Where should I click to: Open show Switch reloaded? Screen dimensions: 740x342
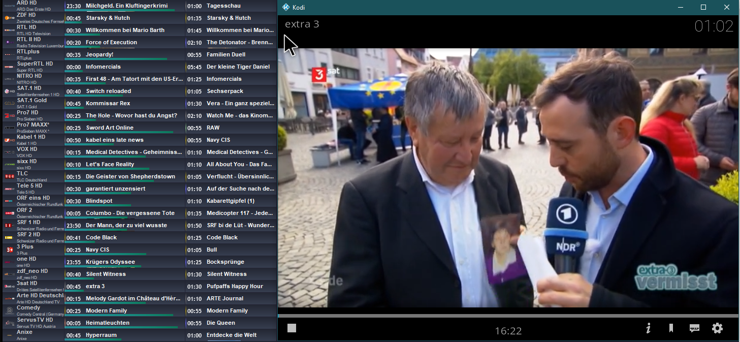click(x=108, y=91)
